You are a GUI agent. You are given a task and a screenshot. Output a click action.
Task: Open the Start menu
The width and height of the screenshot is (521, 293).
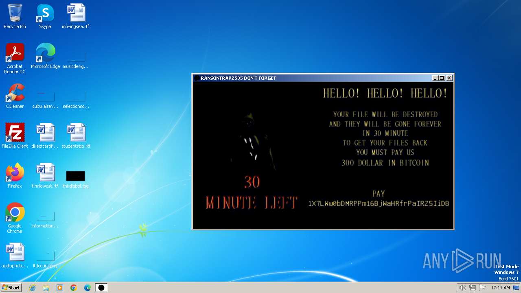click(11, 287)
